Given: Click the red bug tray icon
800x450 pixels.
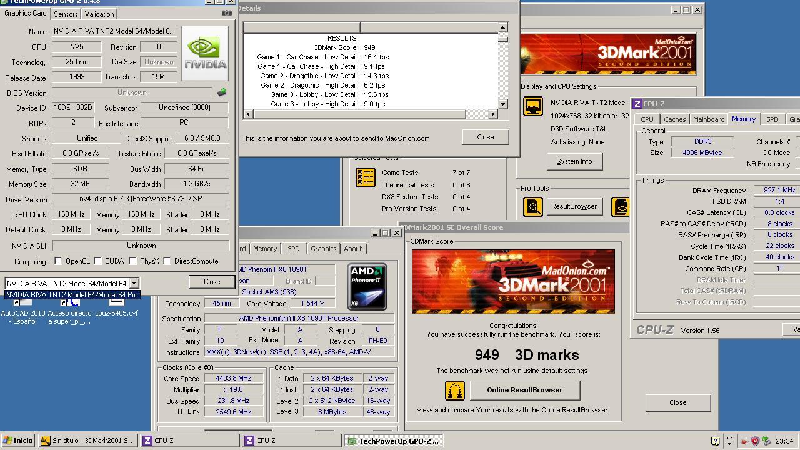Looking at the screenshot, I should pos(744,441).
